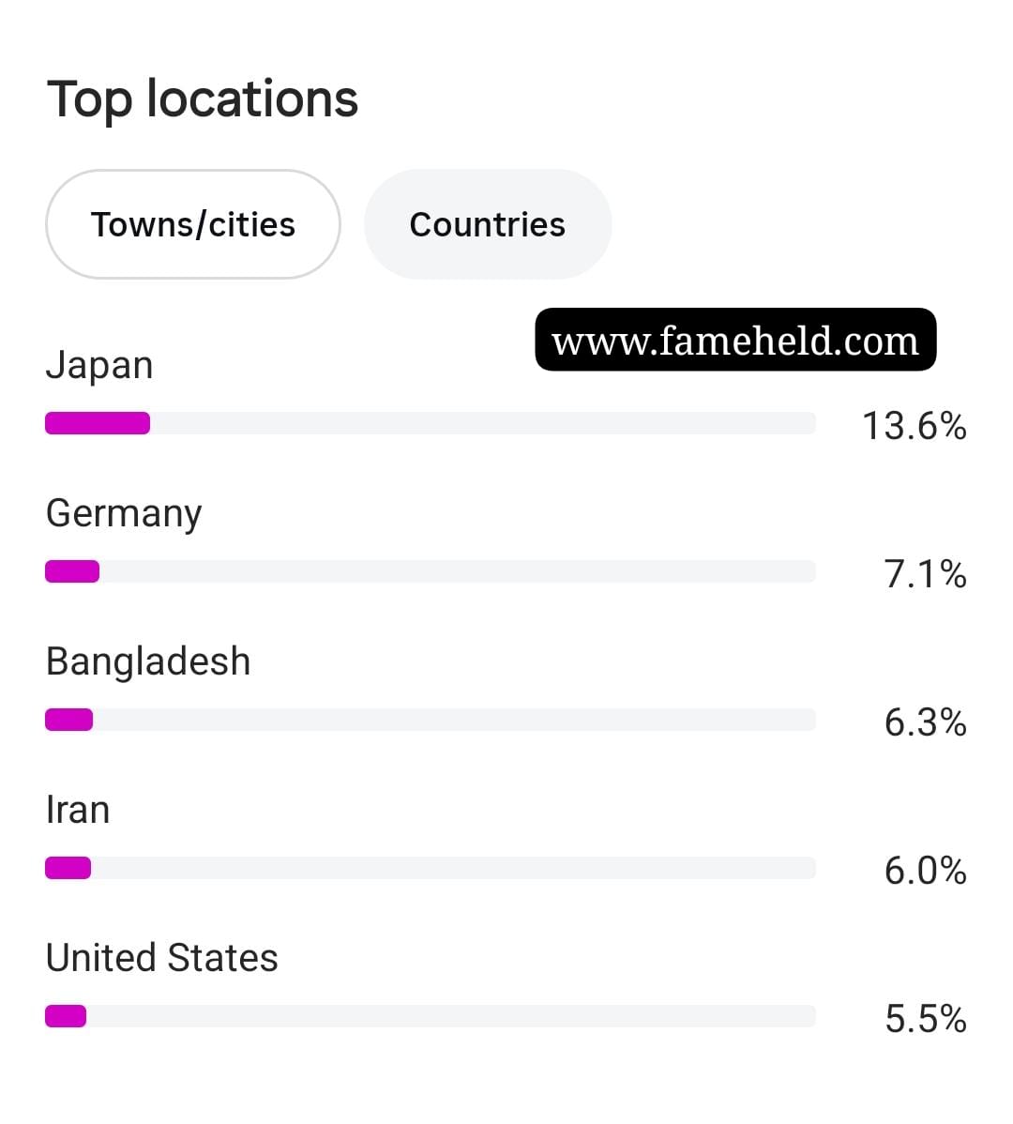Screen dimensions: 1013x1124
Task: Click the magenta fill of Japan's bar
Action: pyautogui.click(x=98, y=423)
